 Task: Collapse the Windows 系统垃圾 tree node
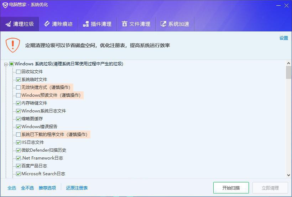(x=6, y=64)
